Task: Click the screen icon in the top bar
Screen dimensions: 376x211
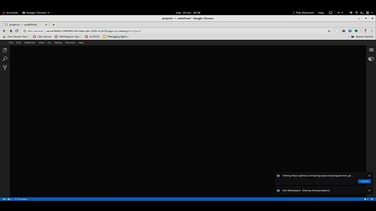Action: [330, 13]
